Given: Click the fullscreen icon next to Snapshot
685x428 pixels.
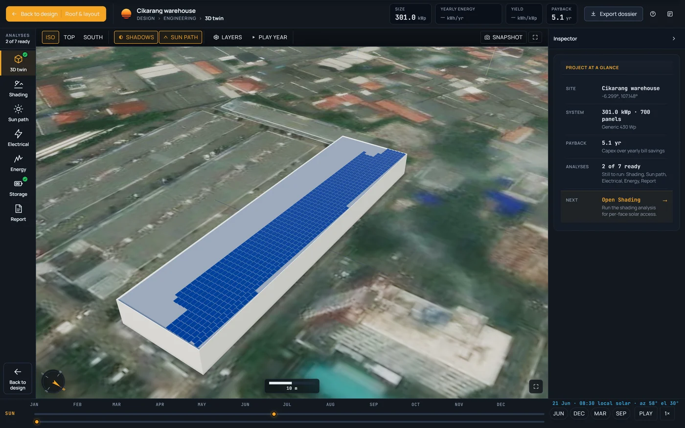Looking at the screenshot, I should click(535, 37).
